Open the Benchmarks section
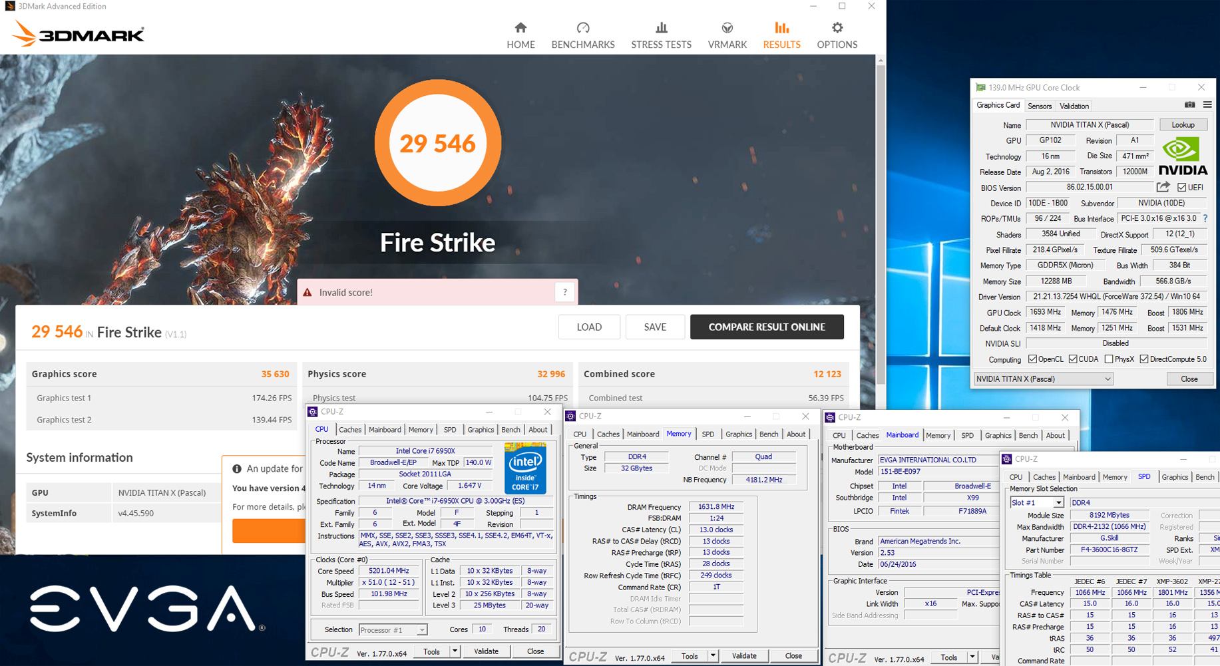This screenshot has width=1220, height=666. pyautogui.click(x=583, y=35)
